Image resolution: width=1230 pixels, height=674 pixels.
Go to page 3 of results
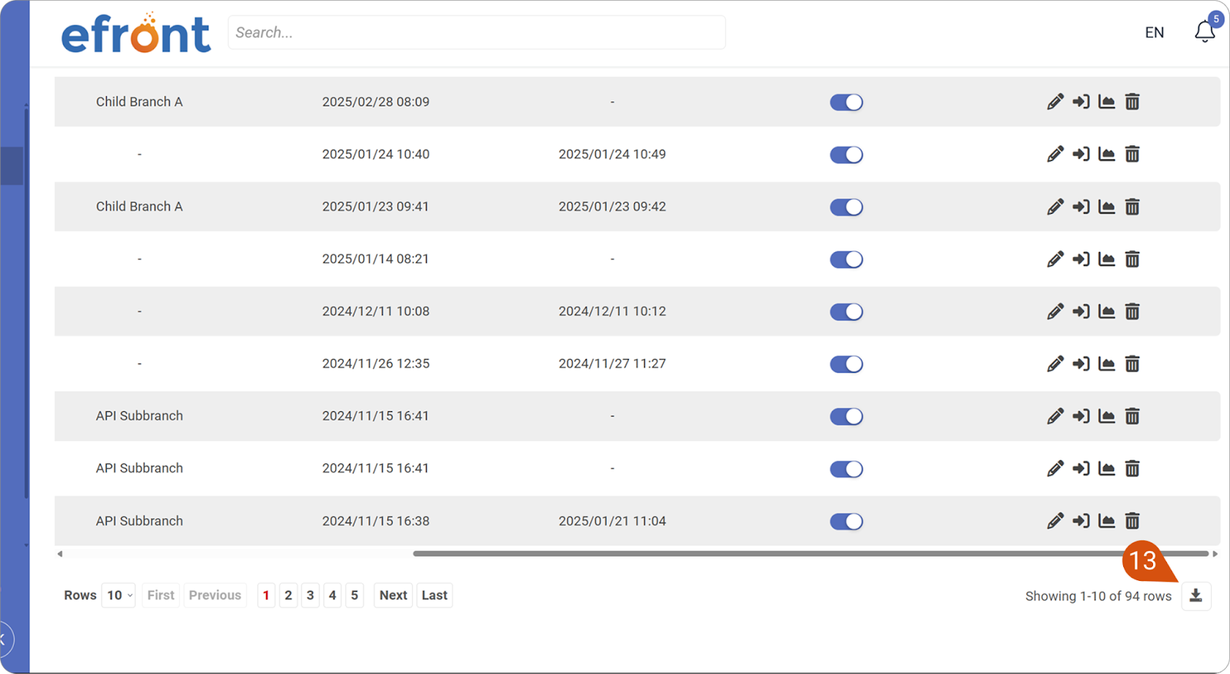point(310,596)
